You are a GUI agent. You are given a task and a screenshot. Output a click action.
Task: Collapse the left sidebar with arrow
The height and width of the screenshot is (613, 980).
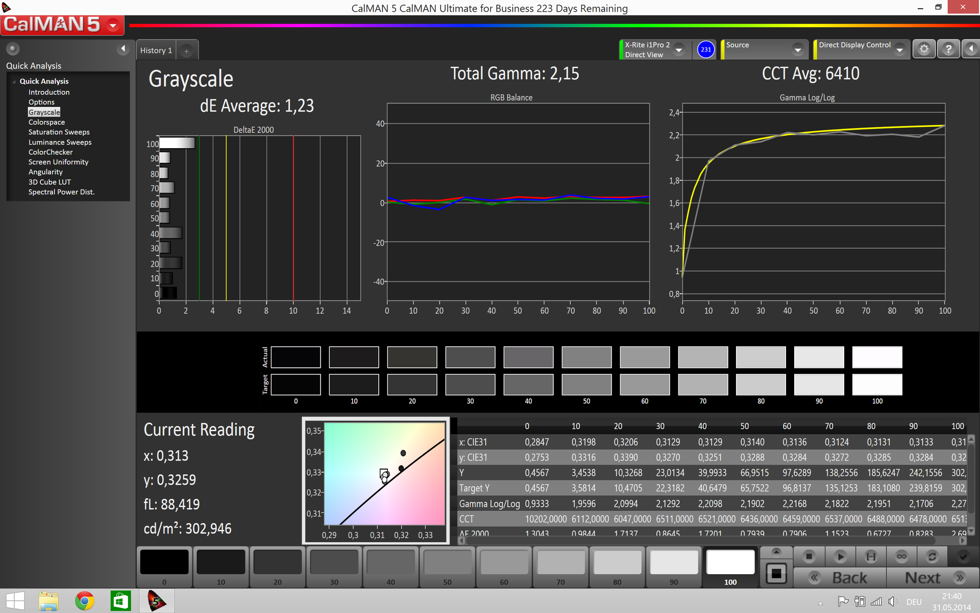point(122,49)
